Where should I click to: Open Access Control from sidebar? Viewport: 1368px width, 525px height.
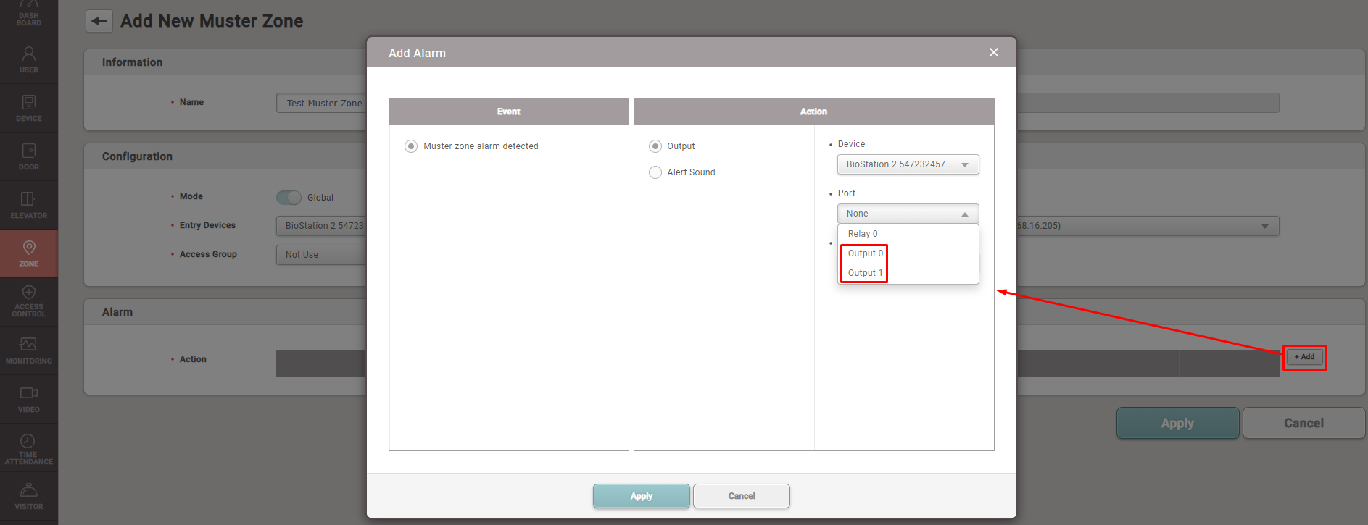click(29, 301)
